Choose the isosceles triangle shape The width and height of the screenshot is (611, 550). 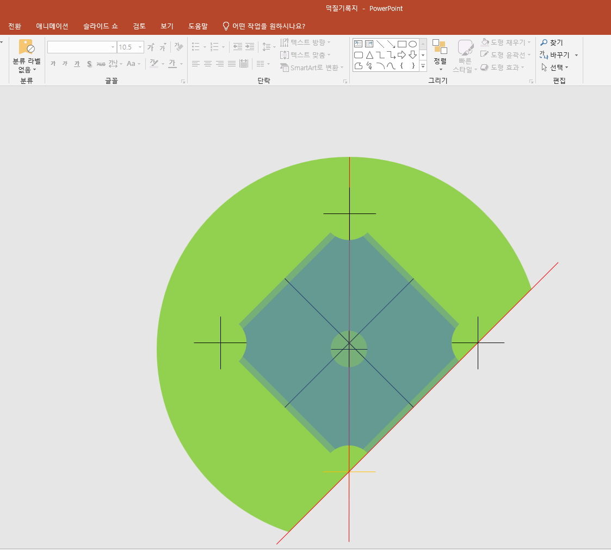(369, 55)
